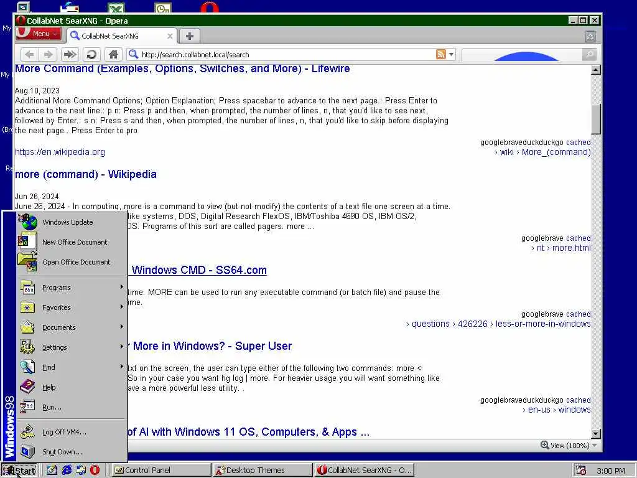Click the Log Off key icon

pyautogui.click(x=27, y=432)
